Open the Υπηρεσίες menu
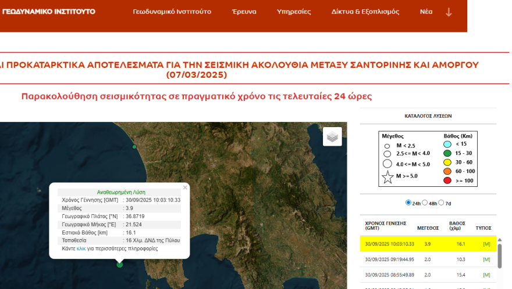 (294, 12)
